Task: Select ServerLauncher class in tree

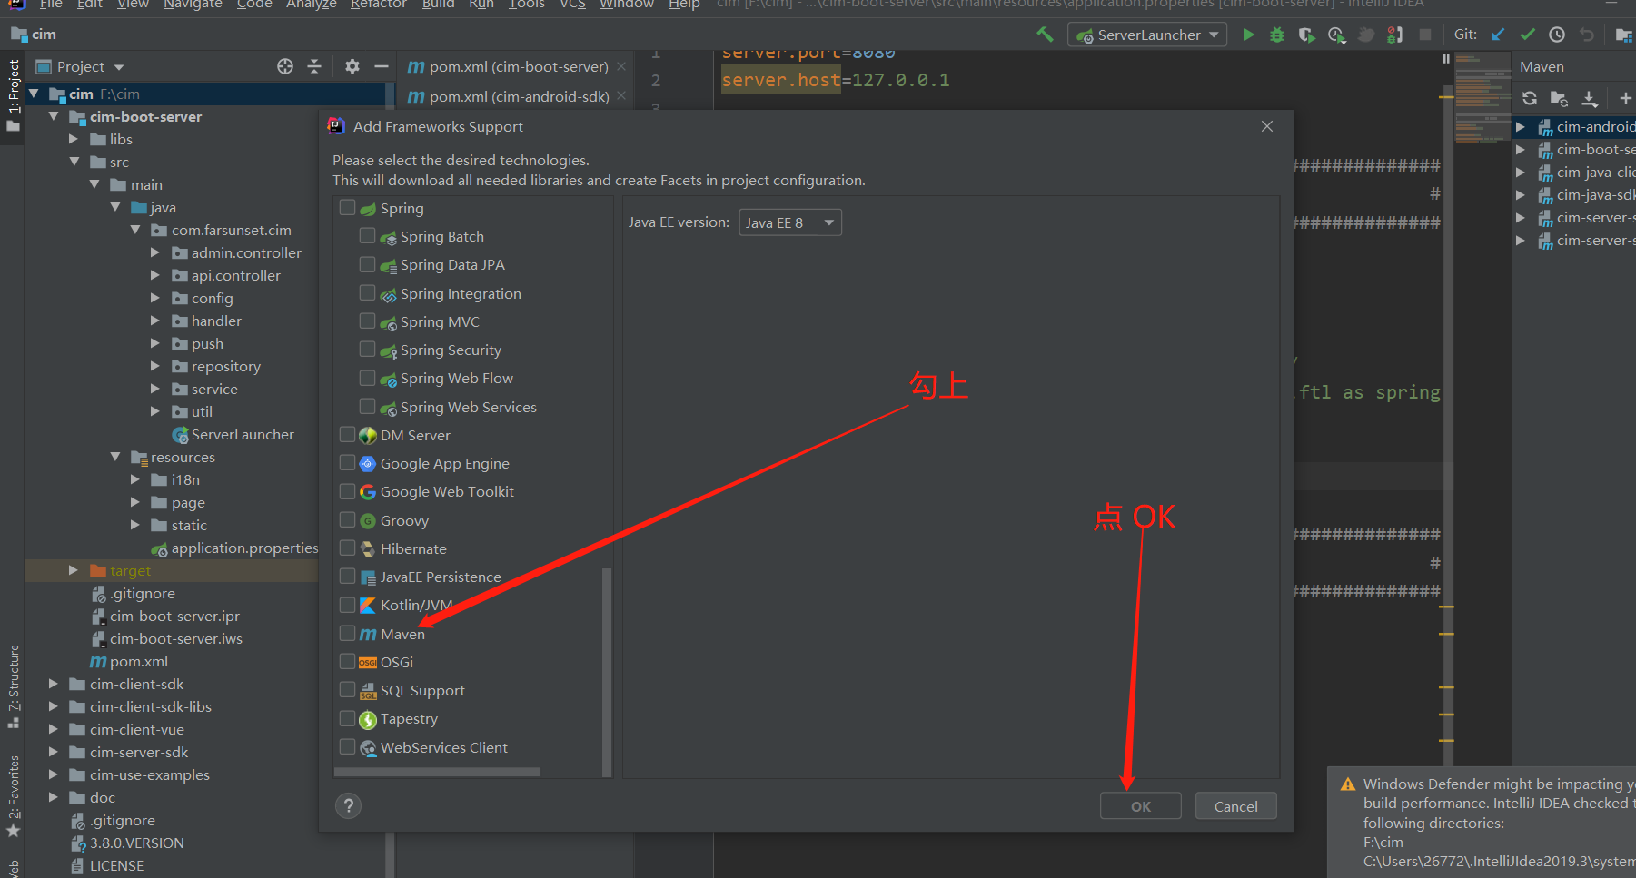Action: (x=243, y=435)
